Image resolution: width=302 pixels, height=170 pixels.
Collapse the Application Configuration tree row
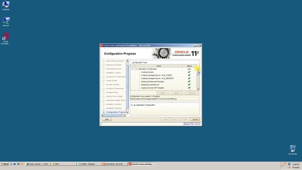click(x=136, y=69)
